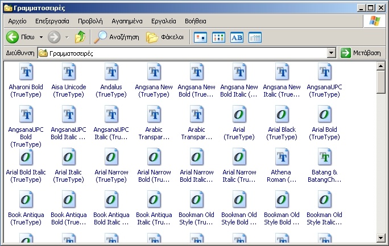Switch to Details view toolbar button

click(x=255, y=37)
